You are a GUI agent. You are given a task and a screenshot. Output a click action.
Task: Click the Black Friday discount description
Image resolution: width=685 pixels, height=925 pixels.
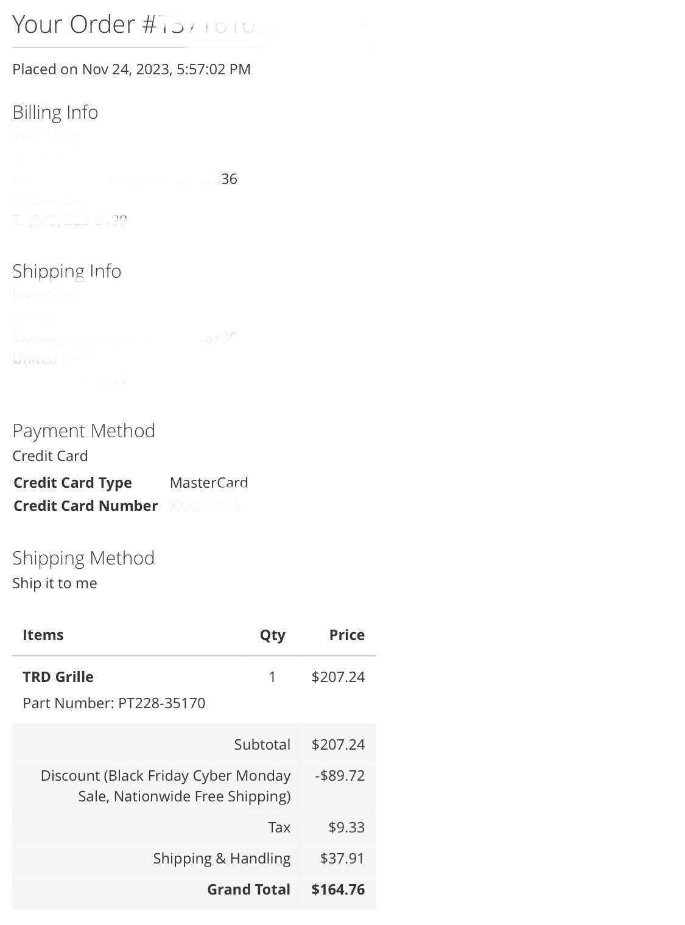(x=166, y=786)
